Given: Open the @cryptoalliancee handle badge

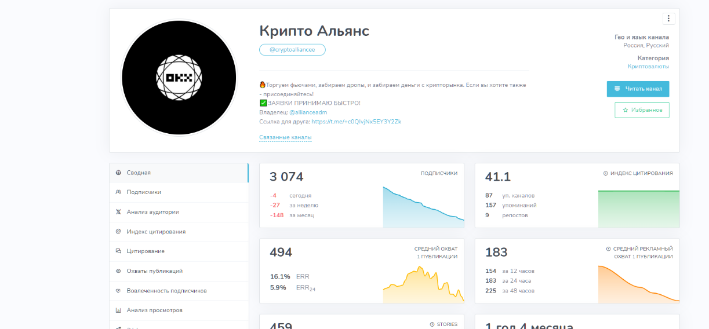Looking at the screenshot, I should pyautogui.click(x=292, y=50).
